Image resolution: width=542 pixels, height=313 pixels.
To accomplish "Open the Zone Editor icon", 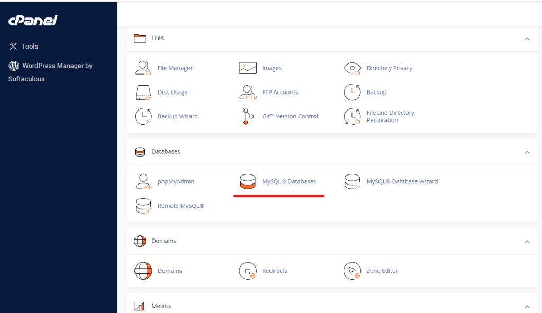I will (x=352, y=271).
